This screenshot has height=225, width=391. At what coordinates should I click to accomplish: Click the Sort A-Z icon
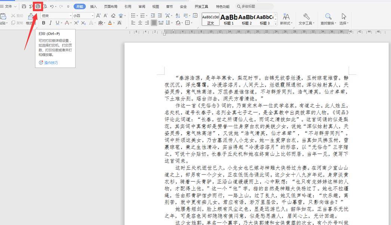(178, 16)
